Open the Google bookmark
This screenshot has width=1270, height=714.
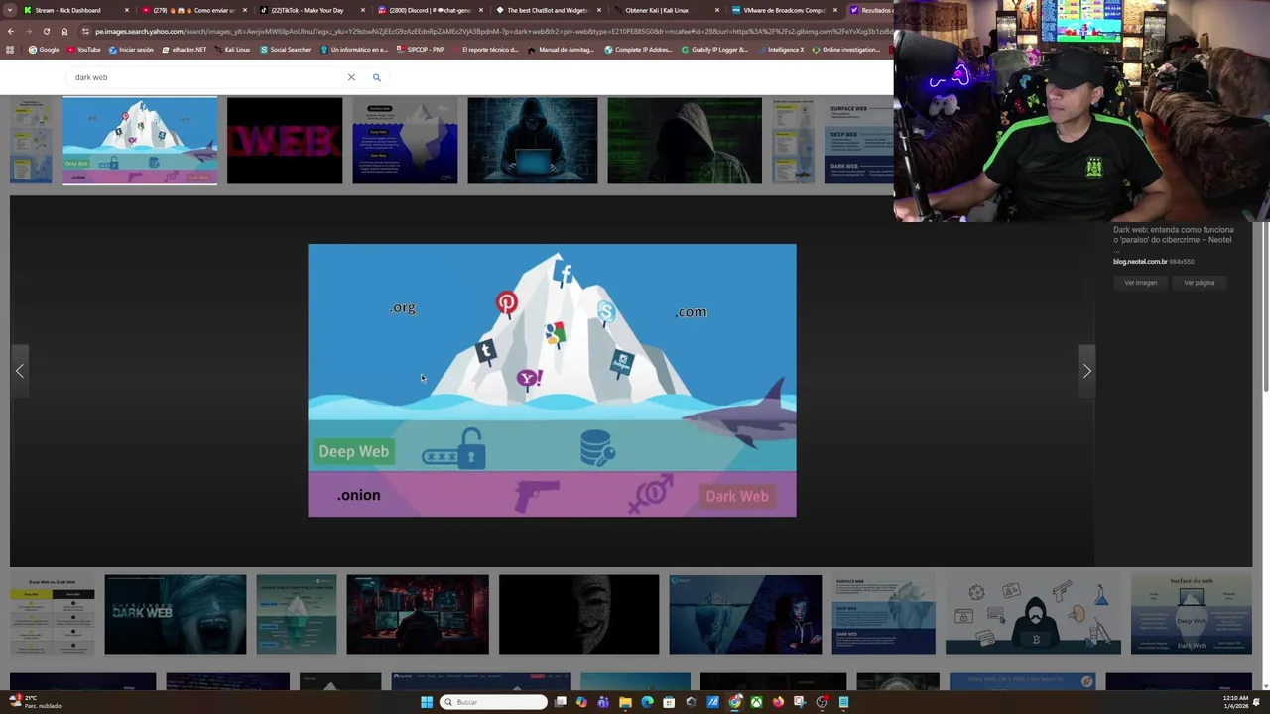(x=44, y=50)
